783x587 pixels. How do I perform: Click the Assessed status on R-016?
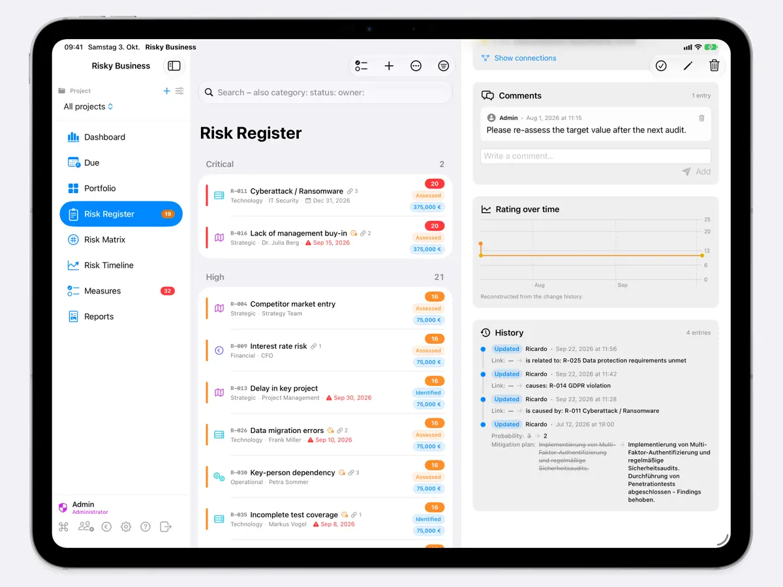(x=428, y=238)
